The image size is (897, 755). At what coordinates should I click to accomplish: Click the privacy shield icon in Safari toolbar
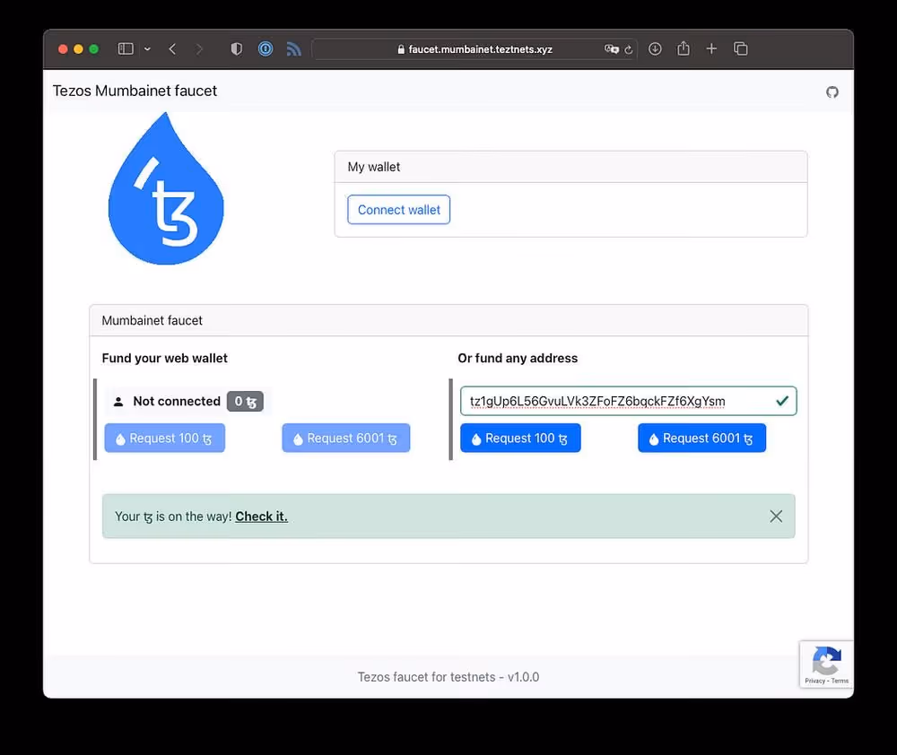point(236,48)
